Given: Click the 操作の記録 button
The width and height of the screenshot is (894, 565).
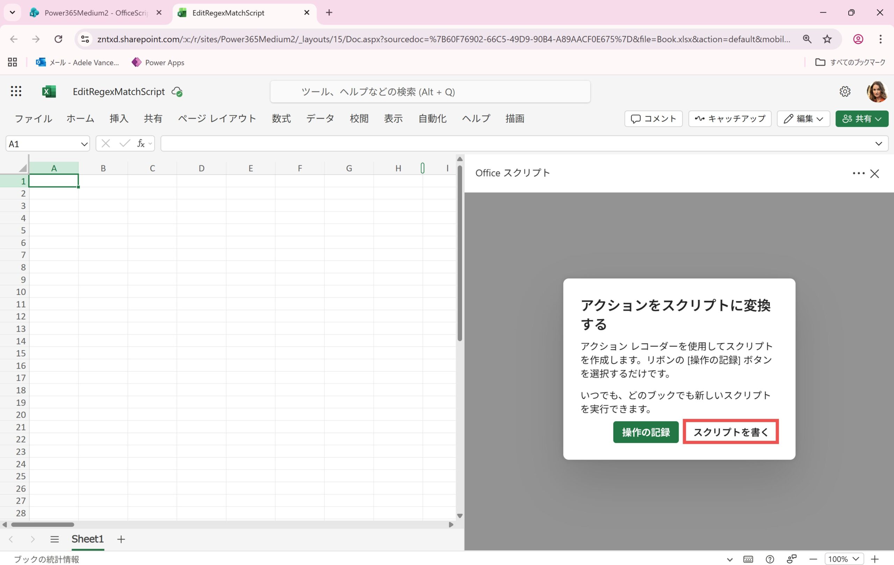Looking at the screenshot, I should click(646, 432).
